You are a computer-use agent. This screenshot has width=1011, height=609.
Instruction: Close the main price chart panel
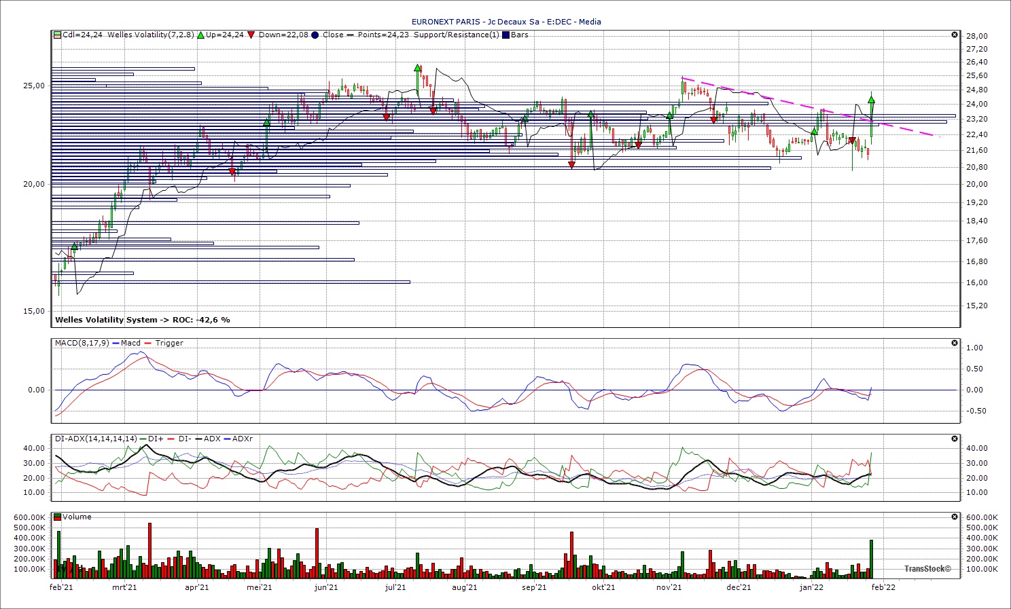click(955, 35)
